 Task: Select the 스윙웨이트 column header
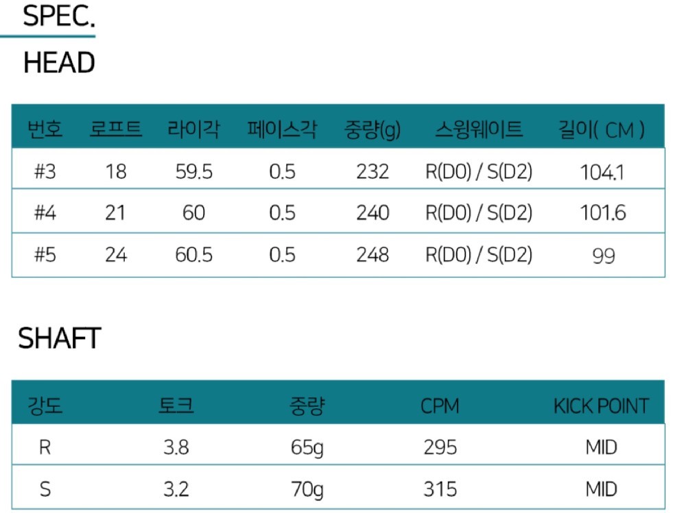(479, 129)
